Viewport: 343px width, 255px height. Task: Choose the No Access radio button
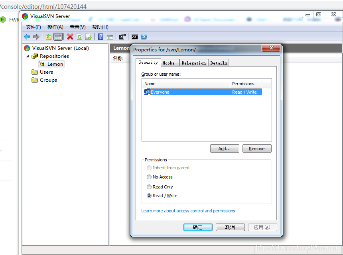click(x=149, y=177)
